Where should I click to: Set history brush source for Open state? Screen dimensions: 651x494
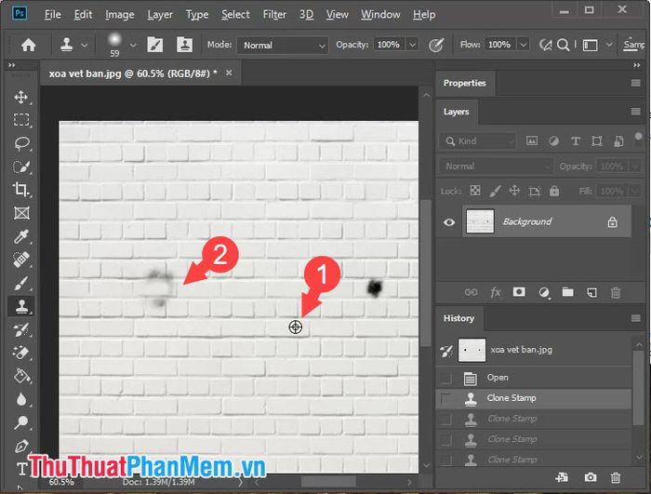click(x=446, y=378)
